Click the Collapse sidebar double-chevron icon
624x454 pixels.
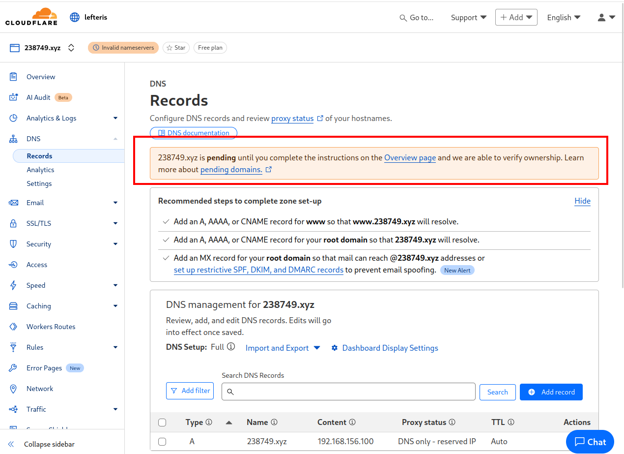(x=11, y=444)
